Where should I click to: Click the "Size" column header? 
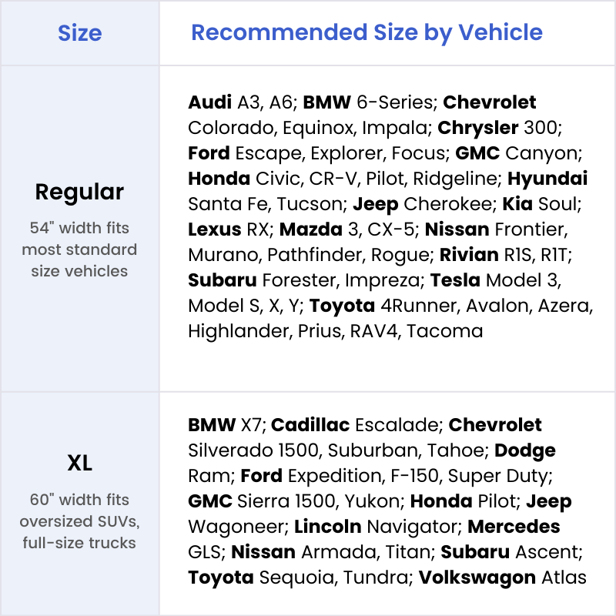tap(79, 33)
